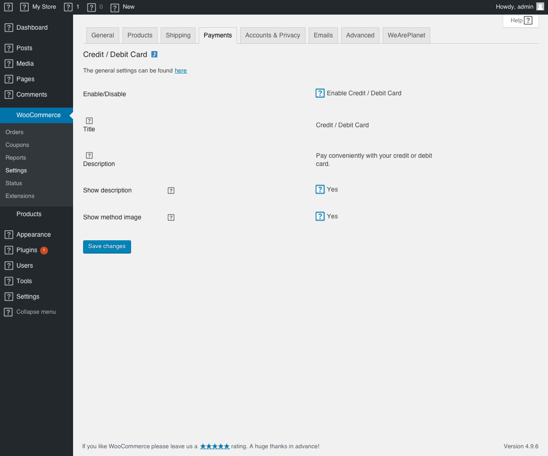Switch to the Accounts & Privacy tab
548x456 pixels.
tap(273, 35)
